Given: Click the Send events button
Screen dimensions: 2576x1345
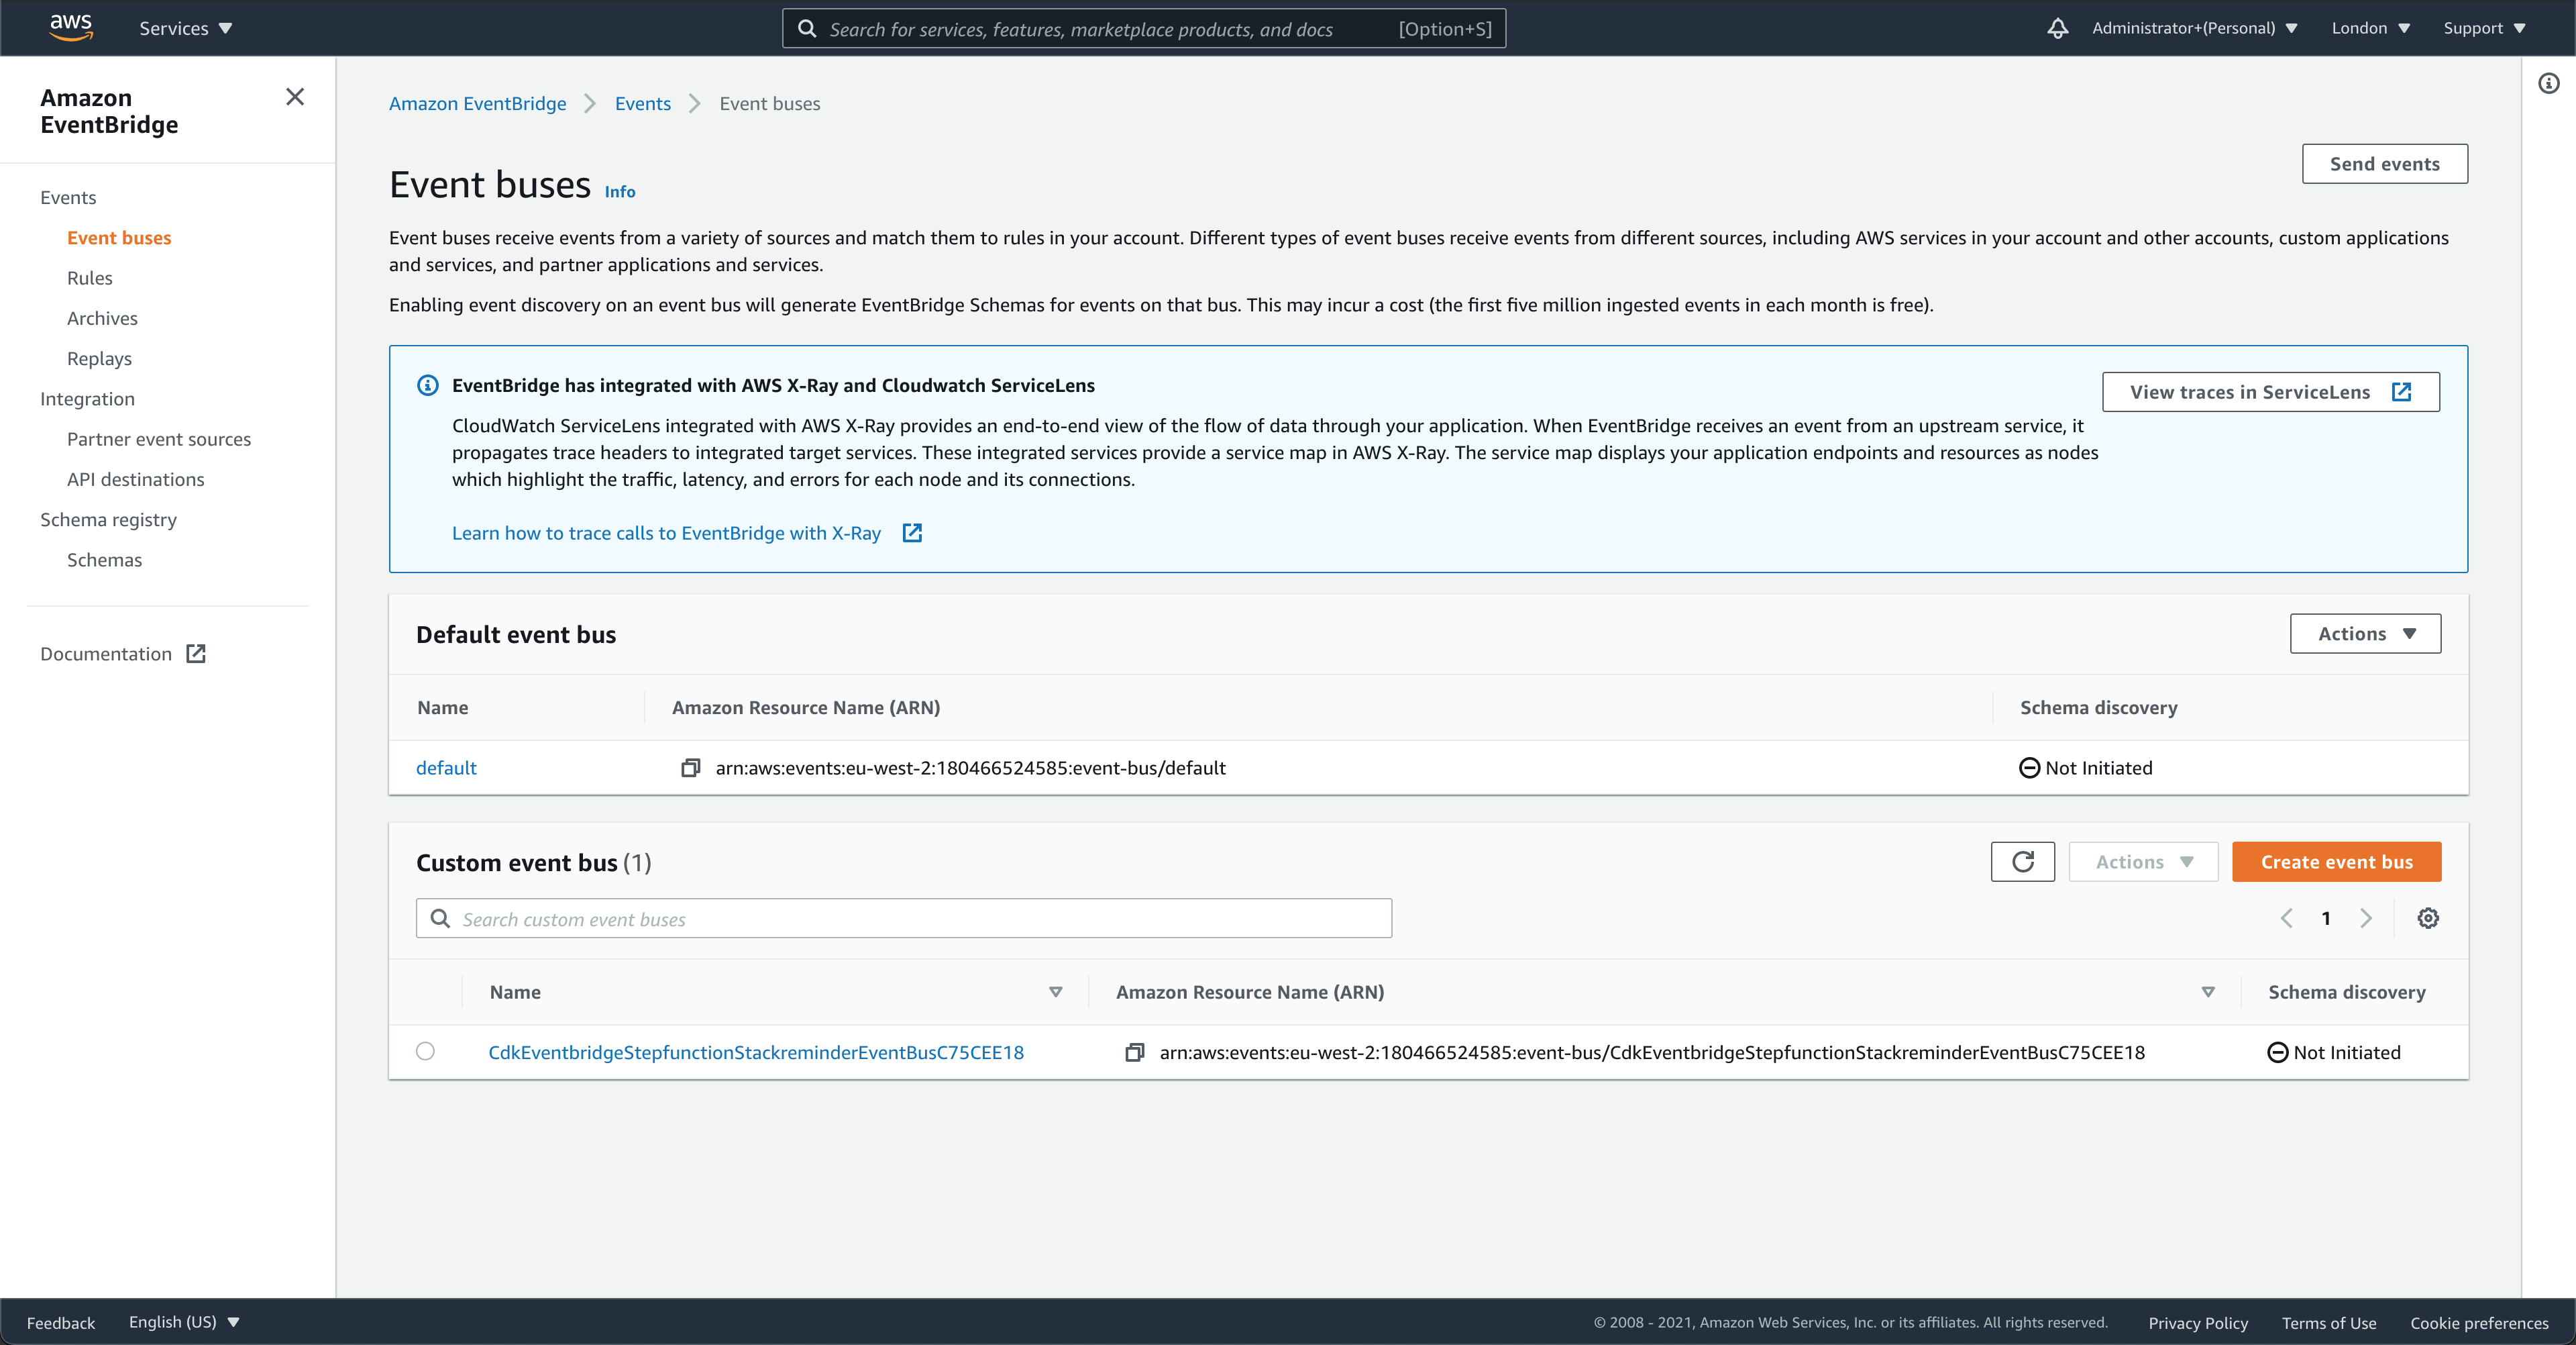Looking at the screenshot, I should (x=2384, y=164).
